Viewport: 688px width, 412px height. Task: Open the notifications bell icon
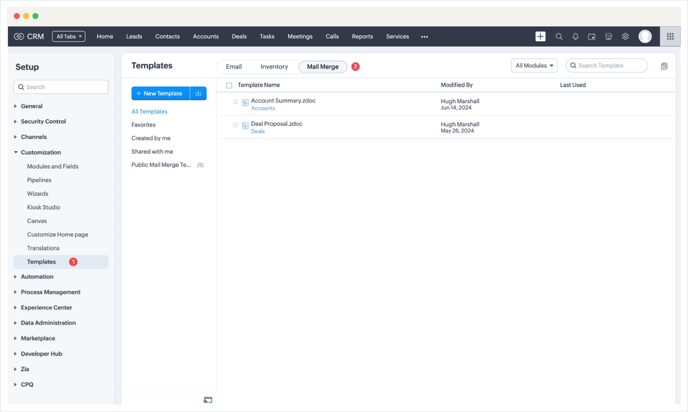(x=575, y=37)
